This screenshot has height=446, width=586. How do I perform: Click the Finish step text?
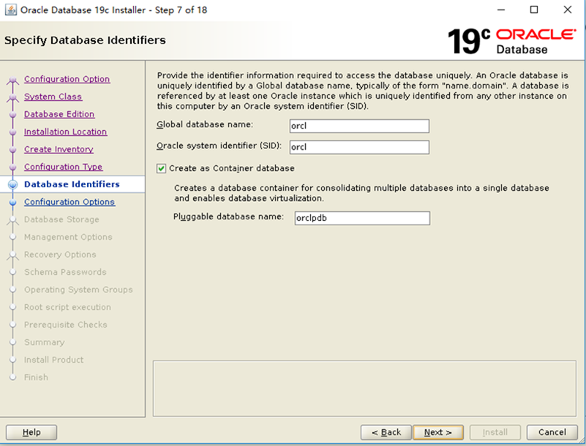pos(37,378)
